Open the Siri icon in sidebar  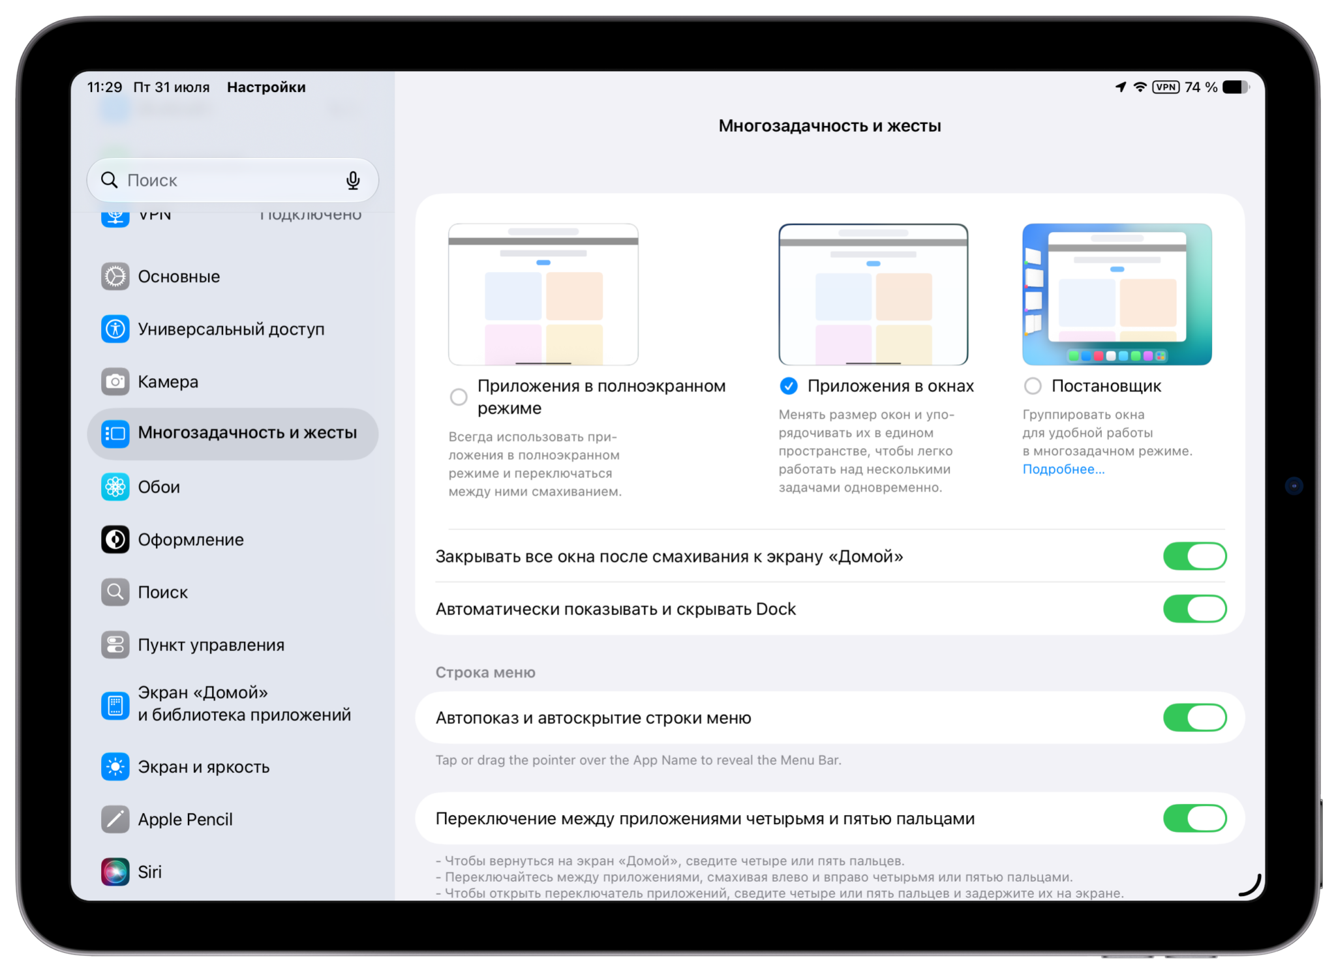[115, 872]
